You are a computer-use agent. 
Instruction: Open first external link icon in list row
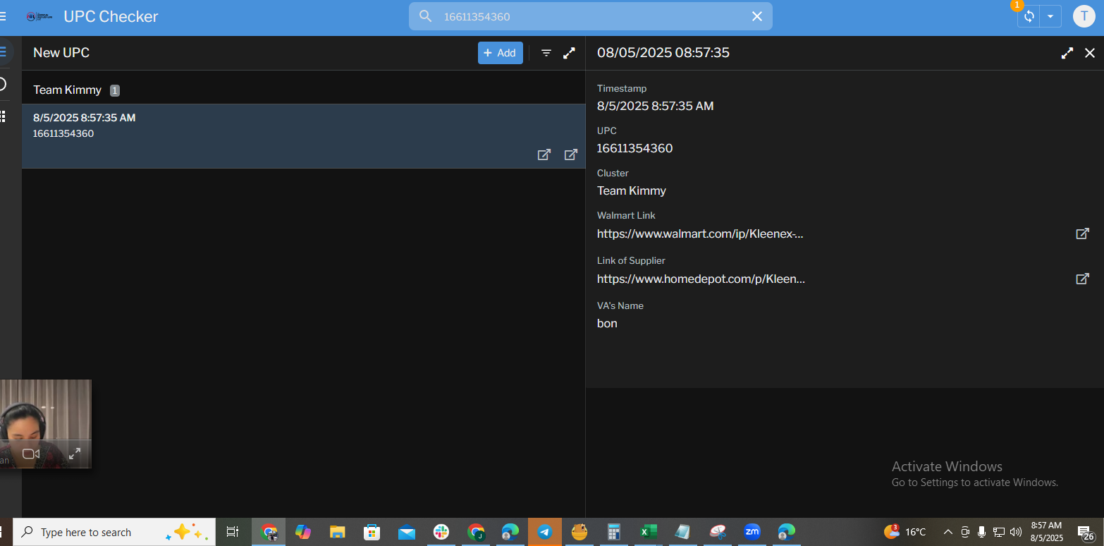[544, 154]
